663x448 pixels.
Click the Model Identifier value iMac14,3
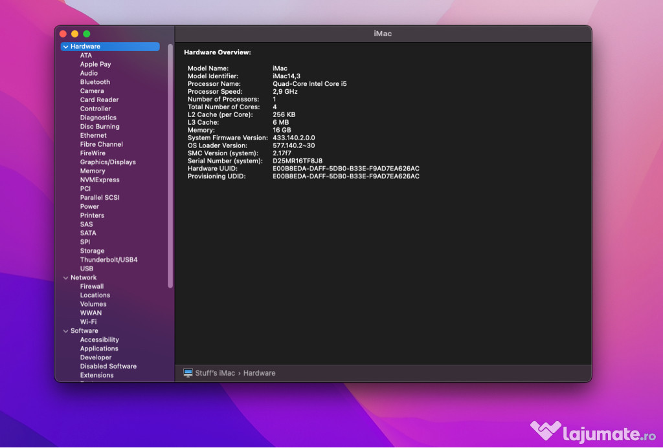coord(286,76)
